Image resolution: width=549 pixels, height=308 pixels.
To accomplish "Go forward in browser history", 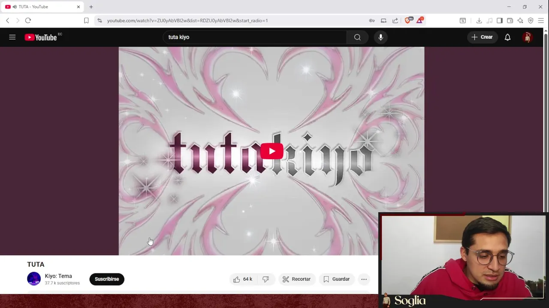I will [x=18, y=21].
